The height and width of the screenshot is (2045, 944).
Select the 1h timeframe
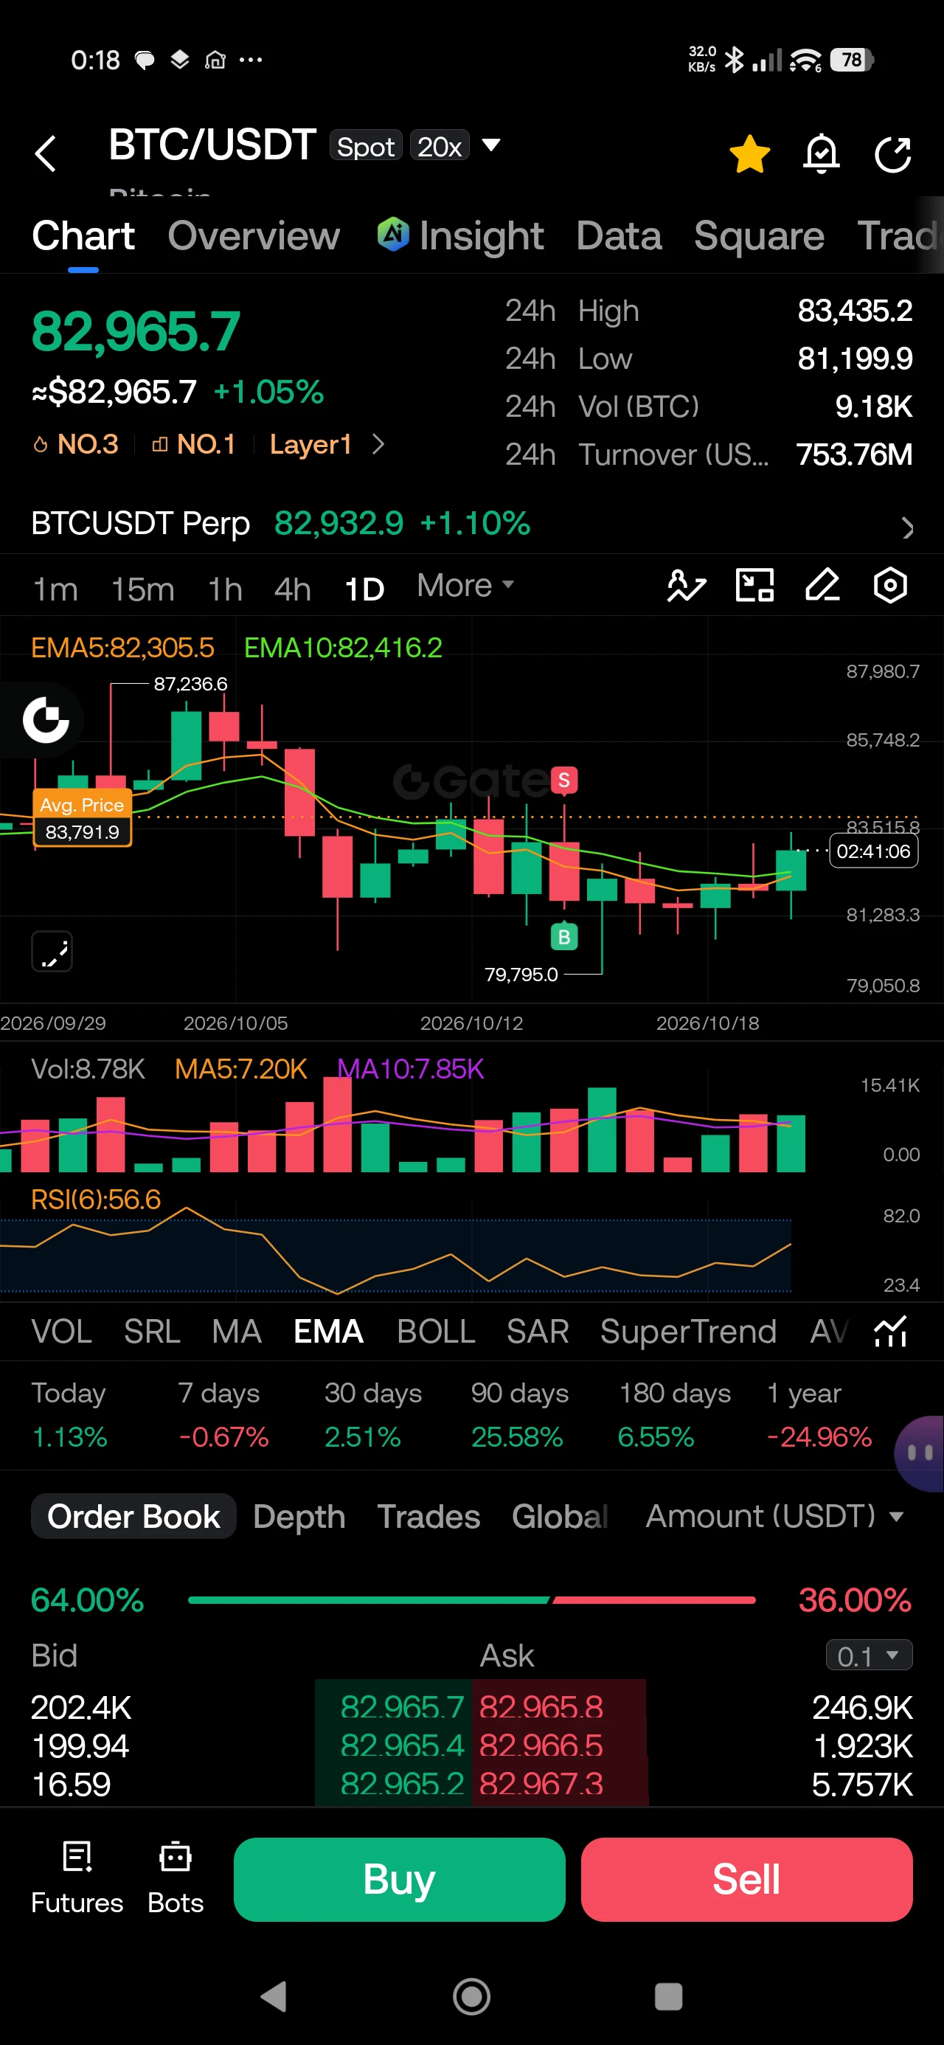(226, 589)
